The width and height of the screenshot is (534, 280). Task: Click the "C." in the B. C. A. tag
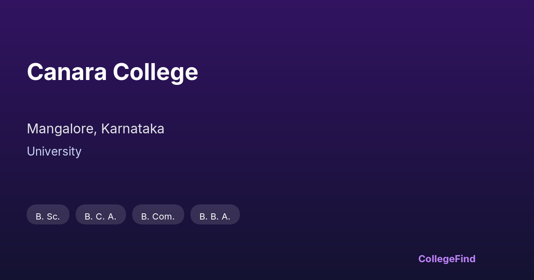pos(101,216)
